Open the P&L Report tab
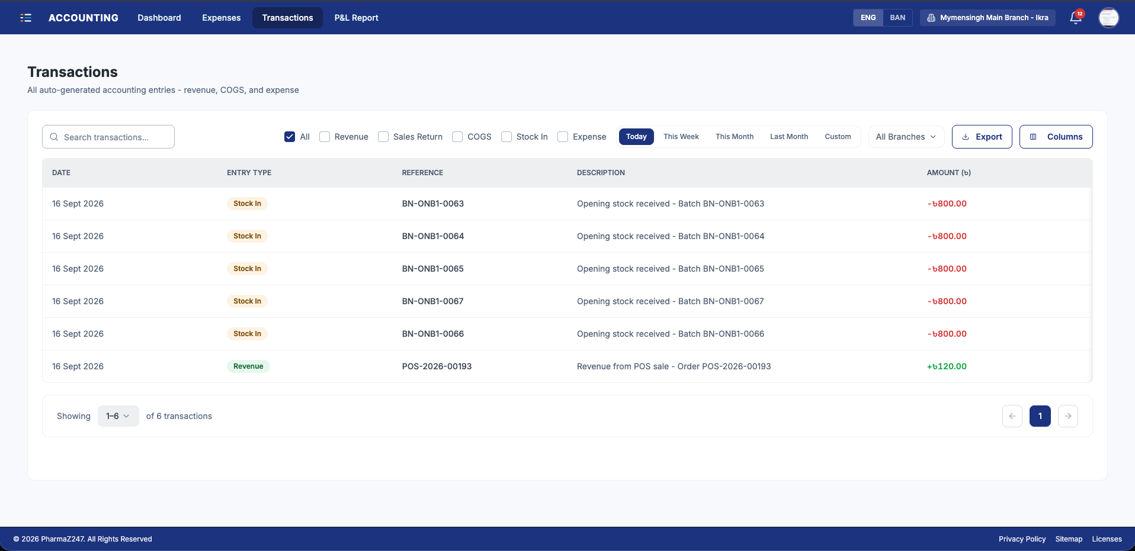1135x551 pixels. [357, 18]
